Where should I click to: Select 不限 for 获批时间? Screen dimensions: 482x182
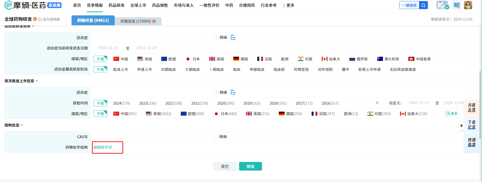pyautogui.click(x=100, y=103)
